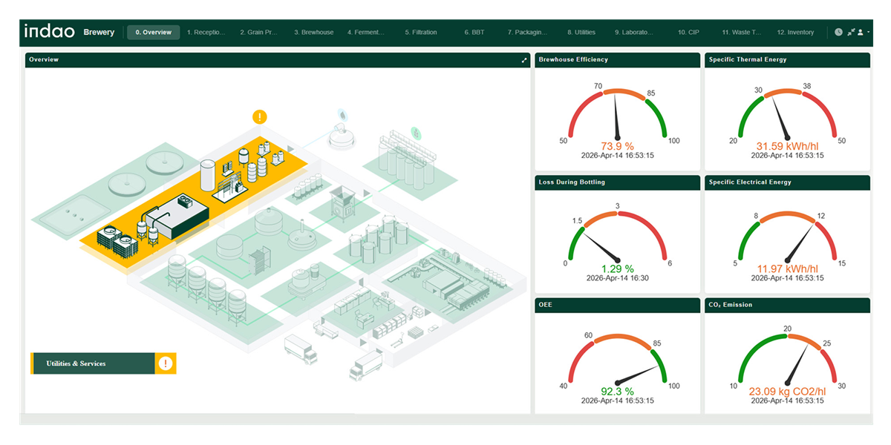Click the Utilities & Services label button
The image size is (891, 445).
(x=92, y=363)
